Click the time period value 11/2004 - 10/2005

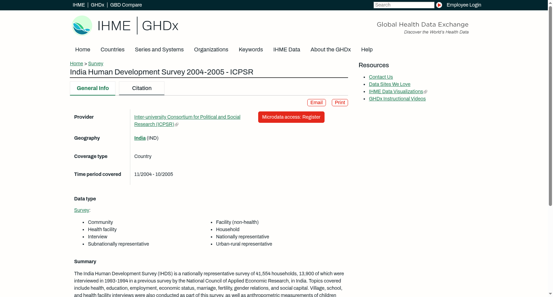click(x=153, y=175)
